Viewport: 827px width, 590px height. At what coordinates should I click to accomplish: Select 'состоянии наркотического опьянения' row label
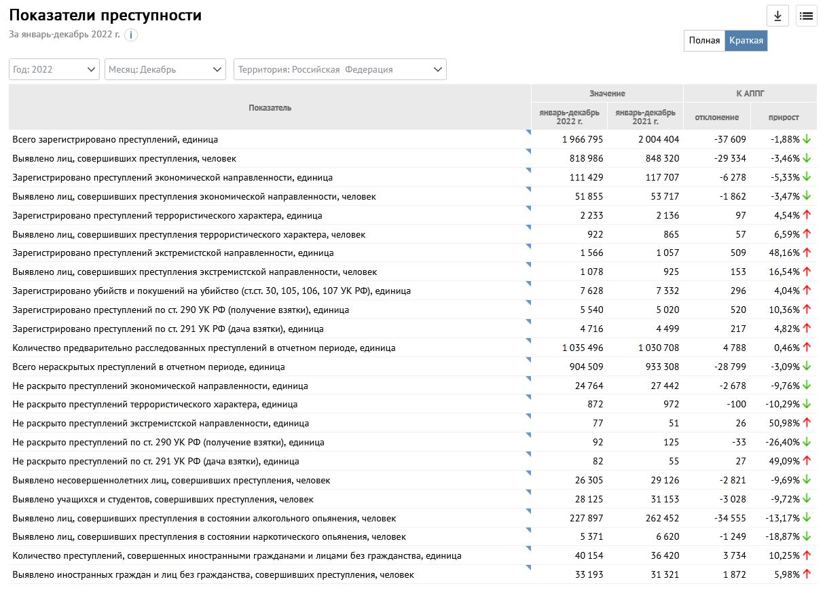tap(209, 536)
